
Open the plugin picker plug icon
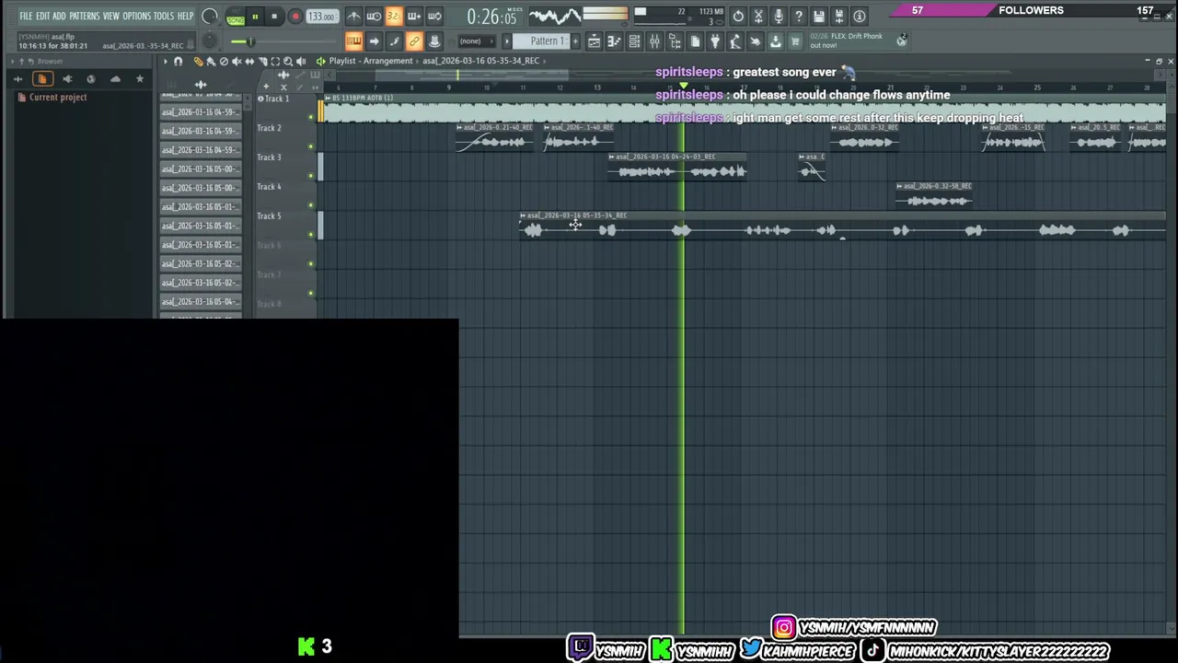tap(715, 41)
